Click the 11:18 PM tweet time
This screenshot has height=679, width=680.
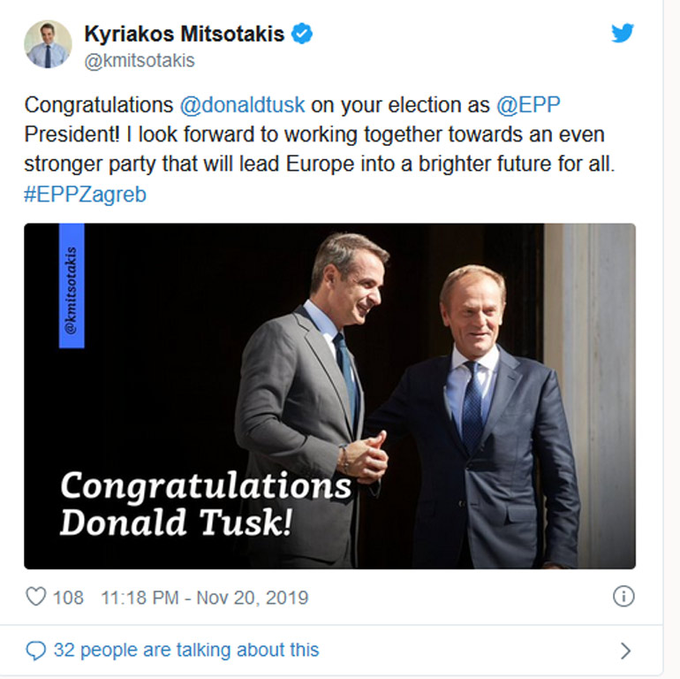[140, 598]
